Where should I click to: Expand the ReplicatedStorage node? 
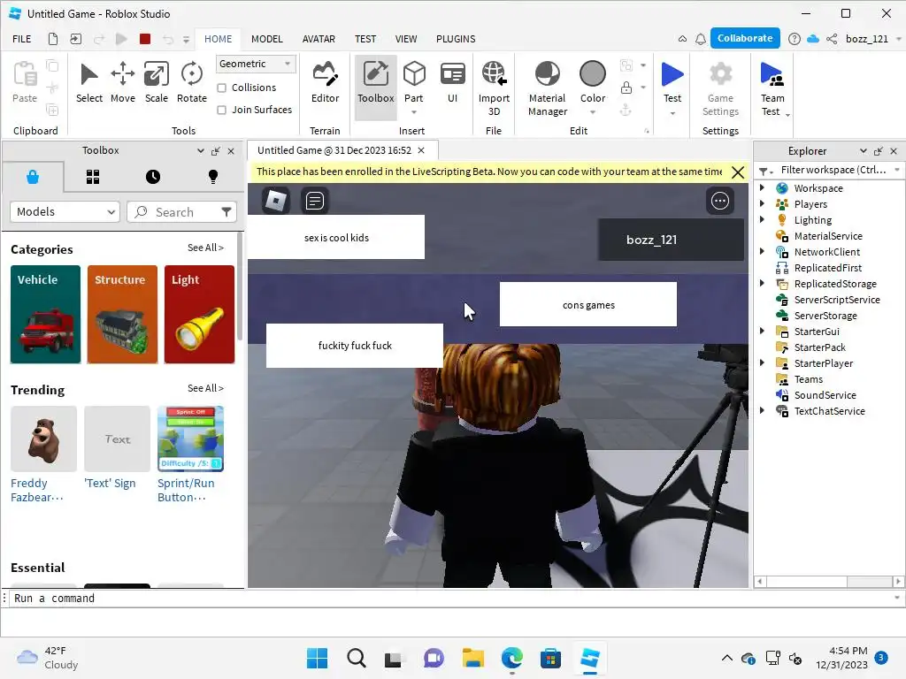[762, 283]
